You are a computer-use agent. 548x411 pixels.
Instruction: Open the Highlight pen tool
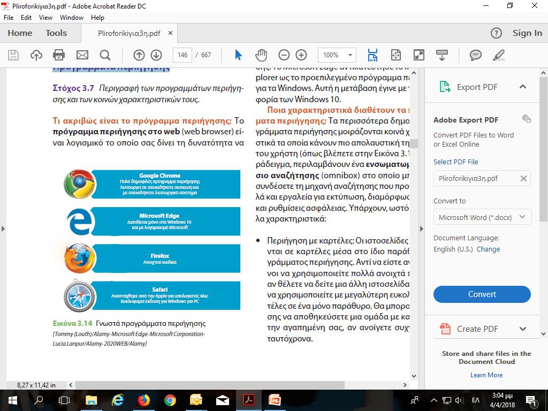(498, 55)
